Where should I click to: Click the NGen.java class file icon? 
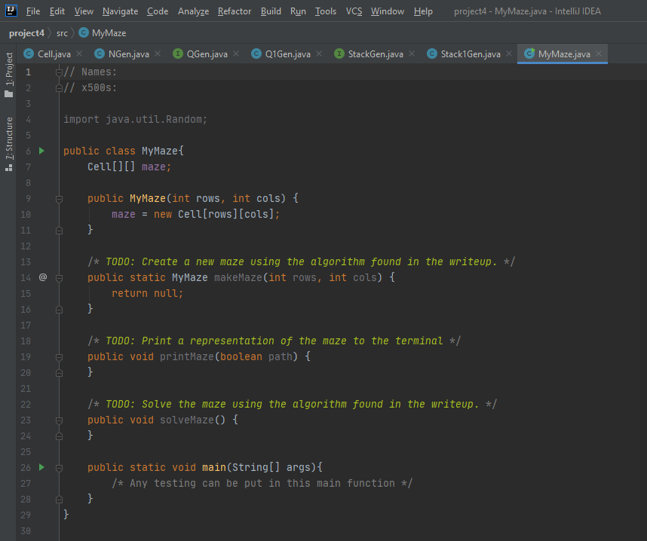(x=99, y=53)
